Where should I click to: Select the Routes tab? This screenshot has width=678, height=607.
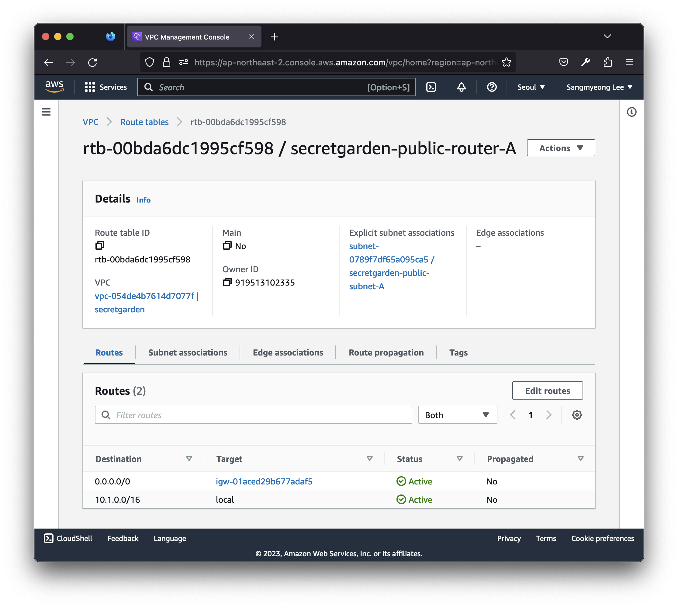pos(109,352)
